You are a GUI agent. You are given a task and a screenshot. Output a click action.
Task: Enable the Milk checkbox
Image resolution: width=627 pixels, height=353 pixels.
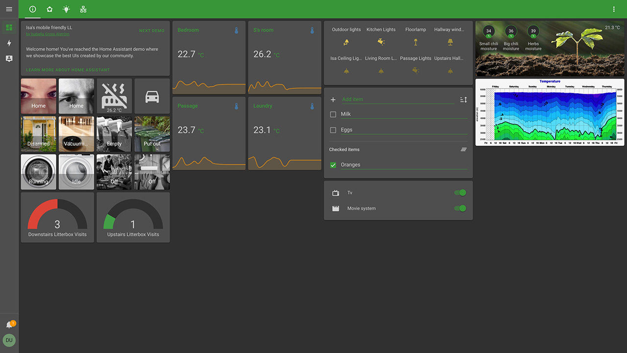tap(333, 114)
